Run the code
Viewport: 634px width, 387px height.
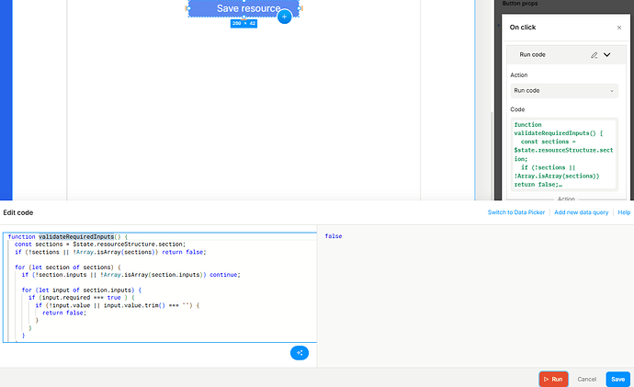click(553, 380)
